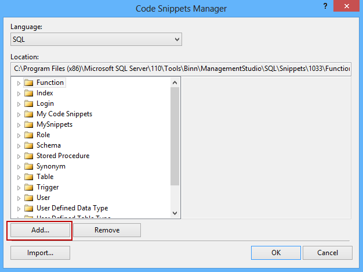
Task: Click the Import... button
Action: [x=40, y=253]
